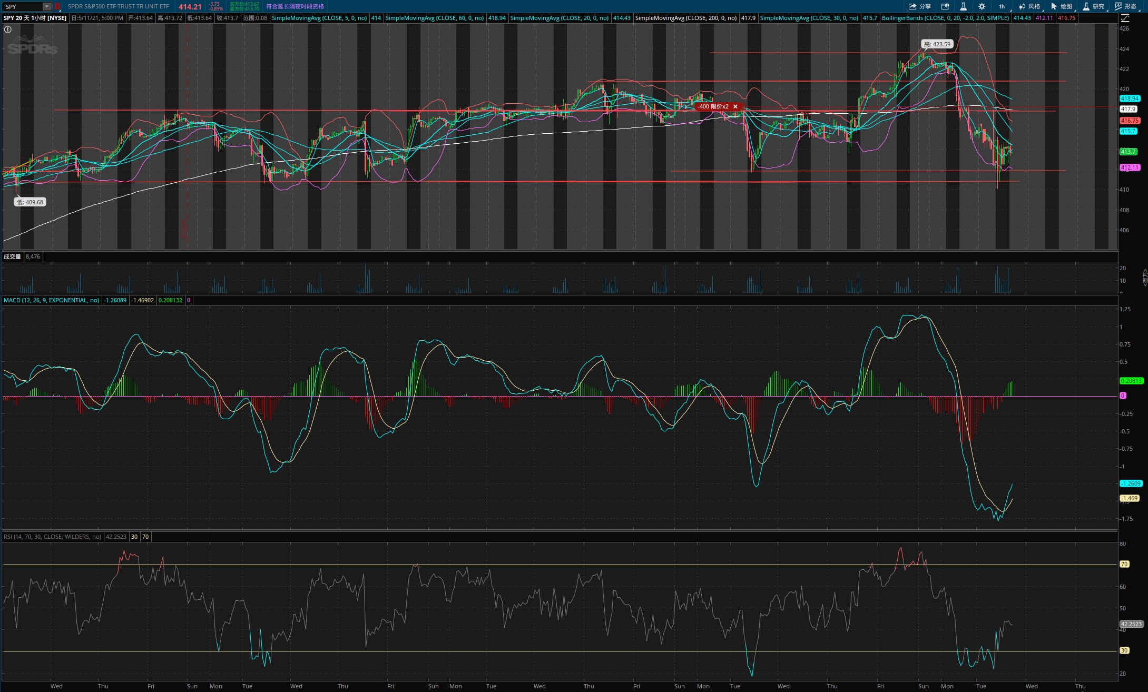Open the 风格 style menu

tap(1029, 6)
